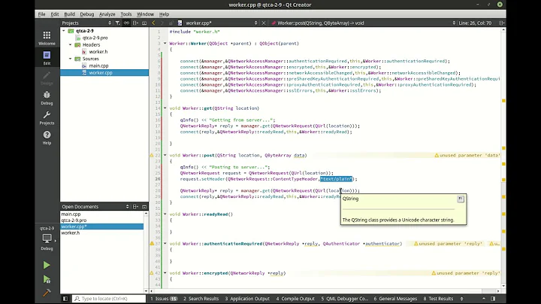Click the Type to locate search field
Viewport: 541px width, 304px height.
(109, 299)
